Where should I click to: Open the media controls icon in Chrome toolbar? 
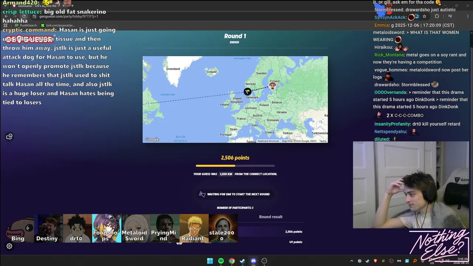tap(450, 16)
